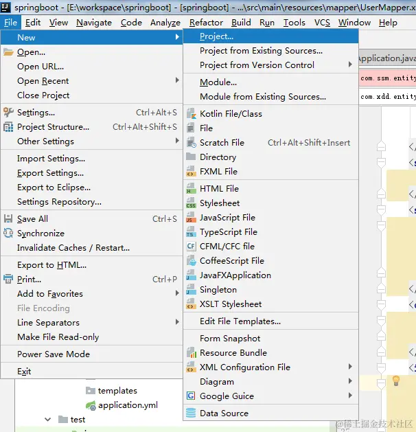Select Form Snapshot entry
416x432 pixels.
click(270, 339)
